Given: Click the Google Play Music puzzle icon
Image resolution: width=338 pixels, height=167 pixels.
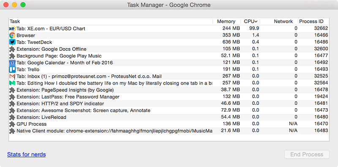Looking at the screenshot, I should 12,56.
